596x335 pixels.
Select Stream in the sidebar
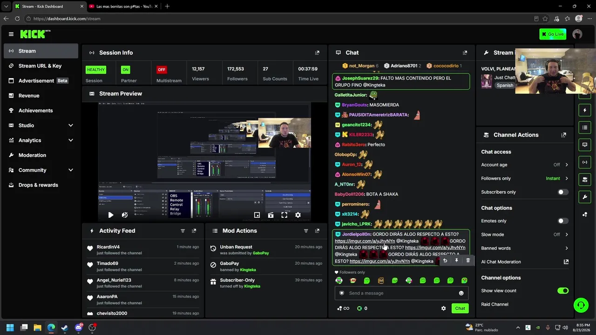[x=41, y=51]
